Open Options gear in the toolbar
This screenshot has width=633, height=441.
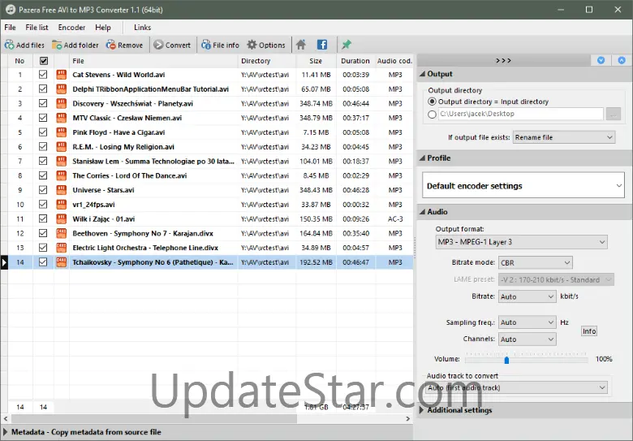(252, 45)
